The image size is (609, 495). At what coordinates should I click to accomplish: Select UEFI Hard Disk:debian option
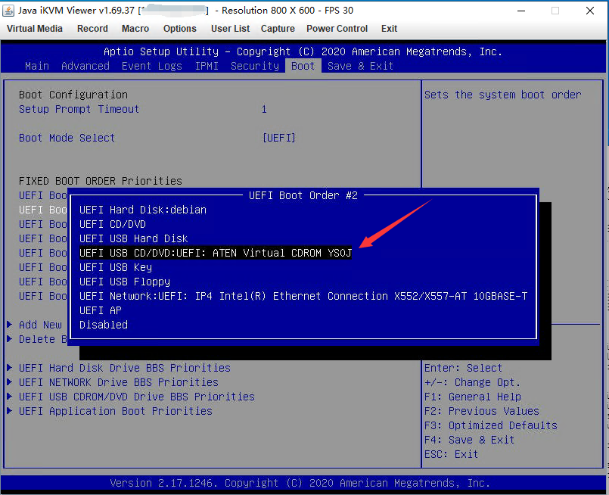coord(143,210)
